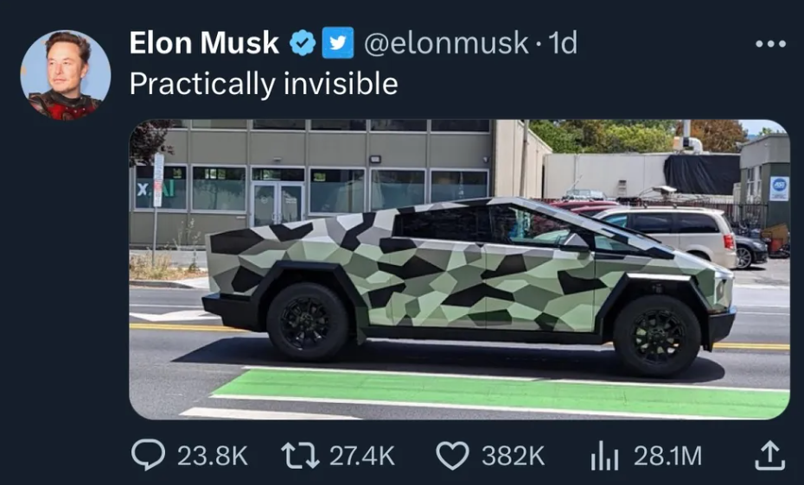Image resolution: width=804 pixels, height=485 pixels.
Task: Click the blue verified checkmark badge
Action: coord(303,42)
